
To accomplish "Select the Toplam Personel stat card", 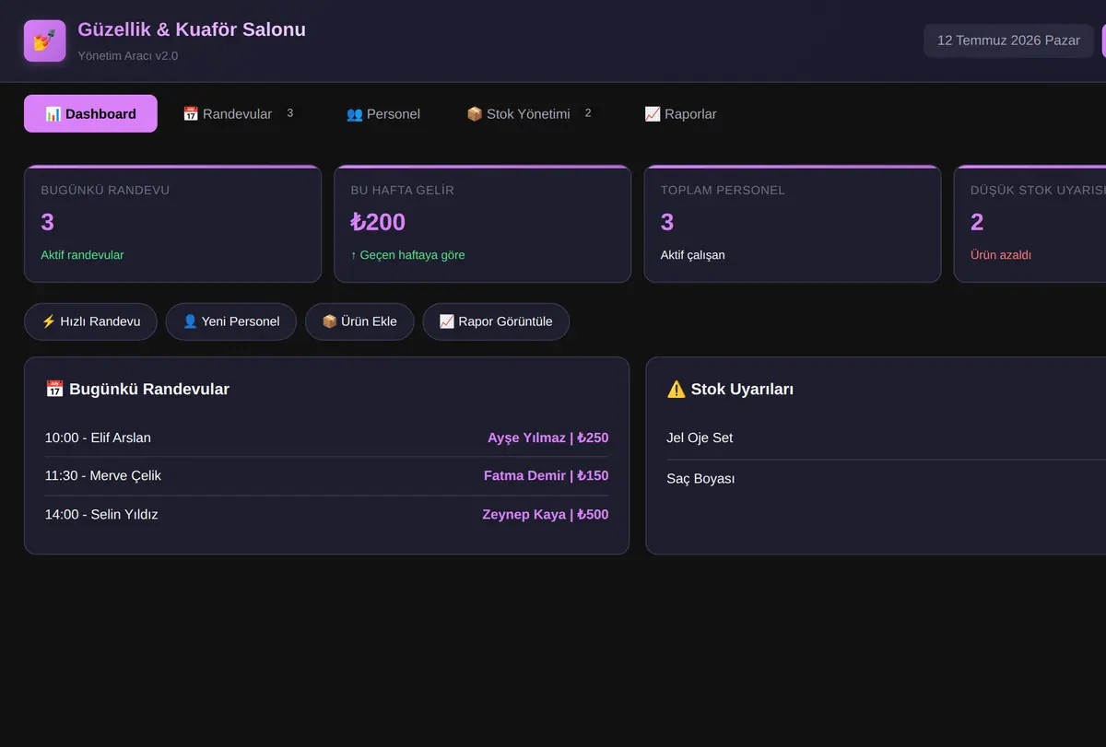I will pyautogui.click(x=792, y=224).
